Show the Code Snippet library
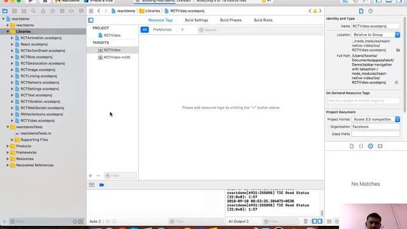 pyautogui.click(x=361, y=146)
